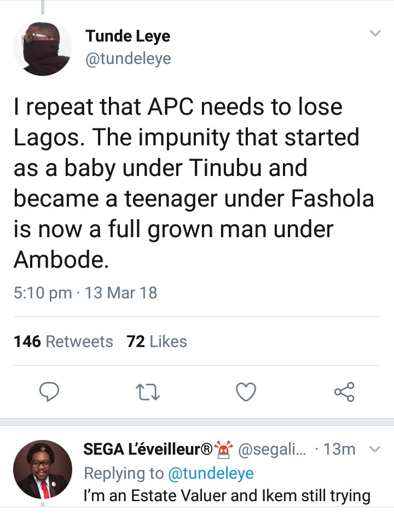Expand tweet options chevron for Tunde Leye
The image size is (394, 523).
point(375,34)
